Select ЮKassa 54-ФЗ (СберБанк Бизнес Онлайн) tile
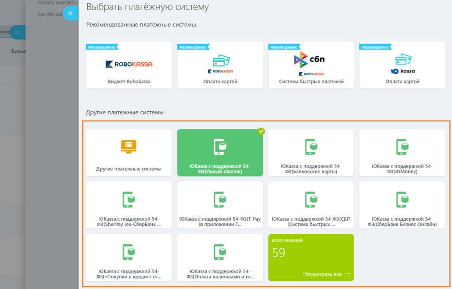 [402, 205]
